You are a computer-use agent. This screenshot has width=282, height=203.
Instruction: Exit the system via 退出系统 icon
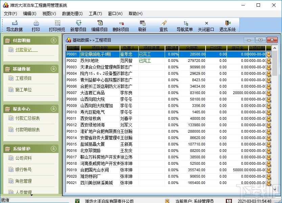pos(227,25)
